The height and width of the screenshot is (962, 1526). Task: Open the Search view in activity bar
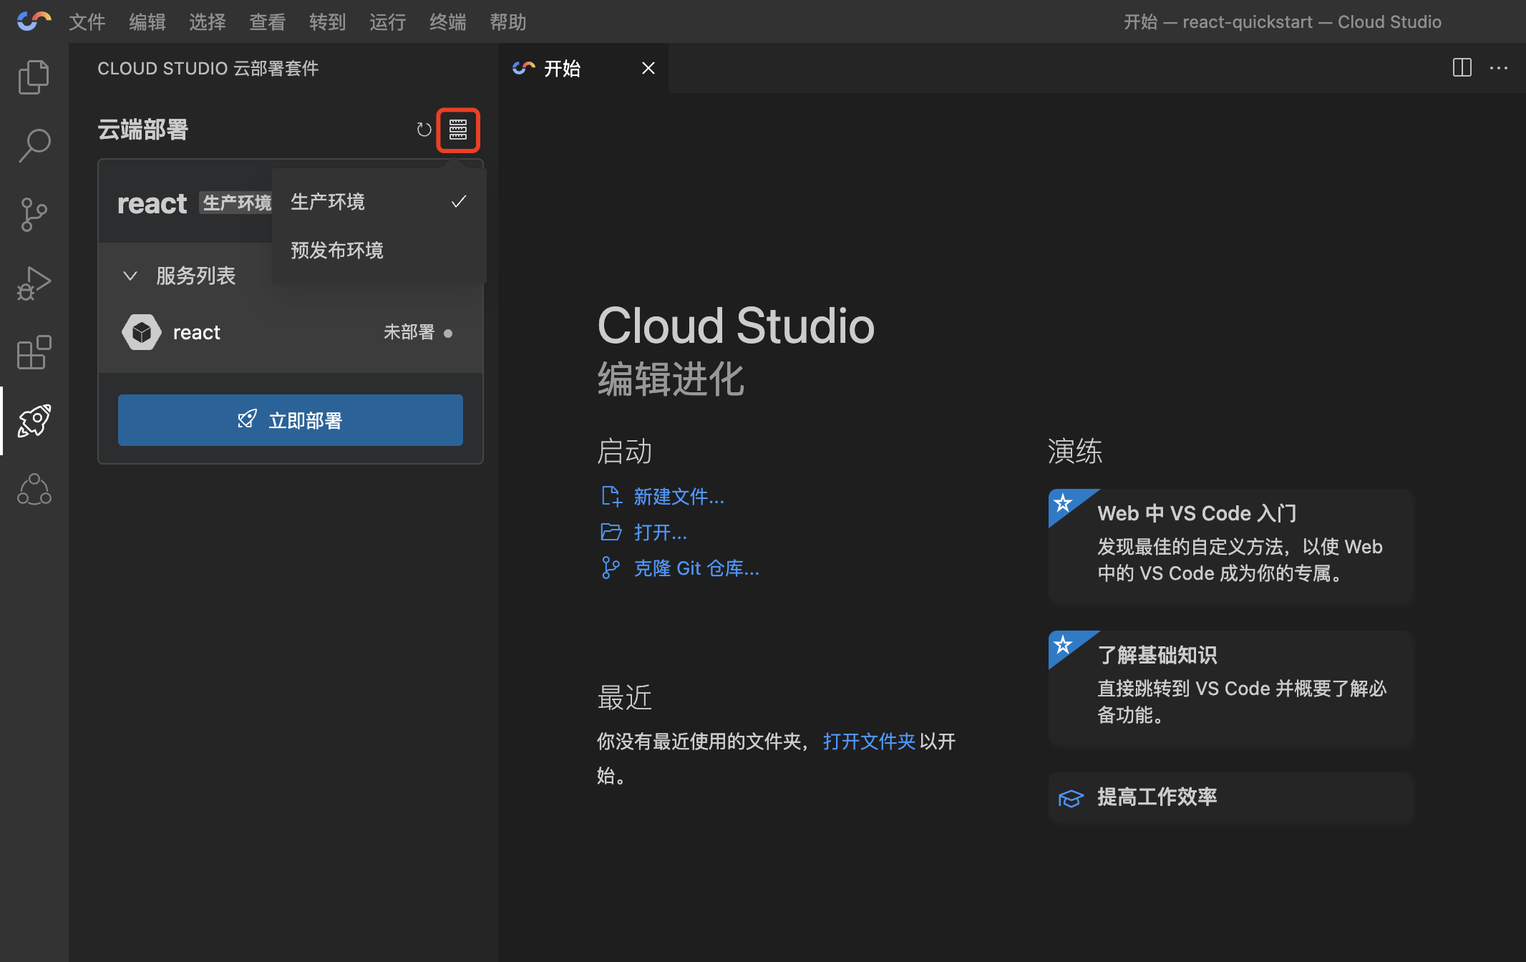(34, 145)
